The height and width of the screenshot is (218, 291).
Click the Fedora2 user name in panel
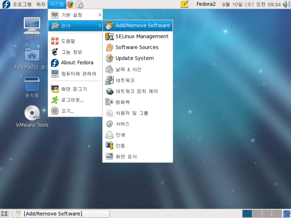pos(206,4)
